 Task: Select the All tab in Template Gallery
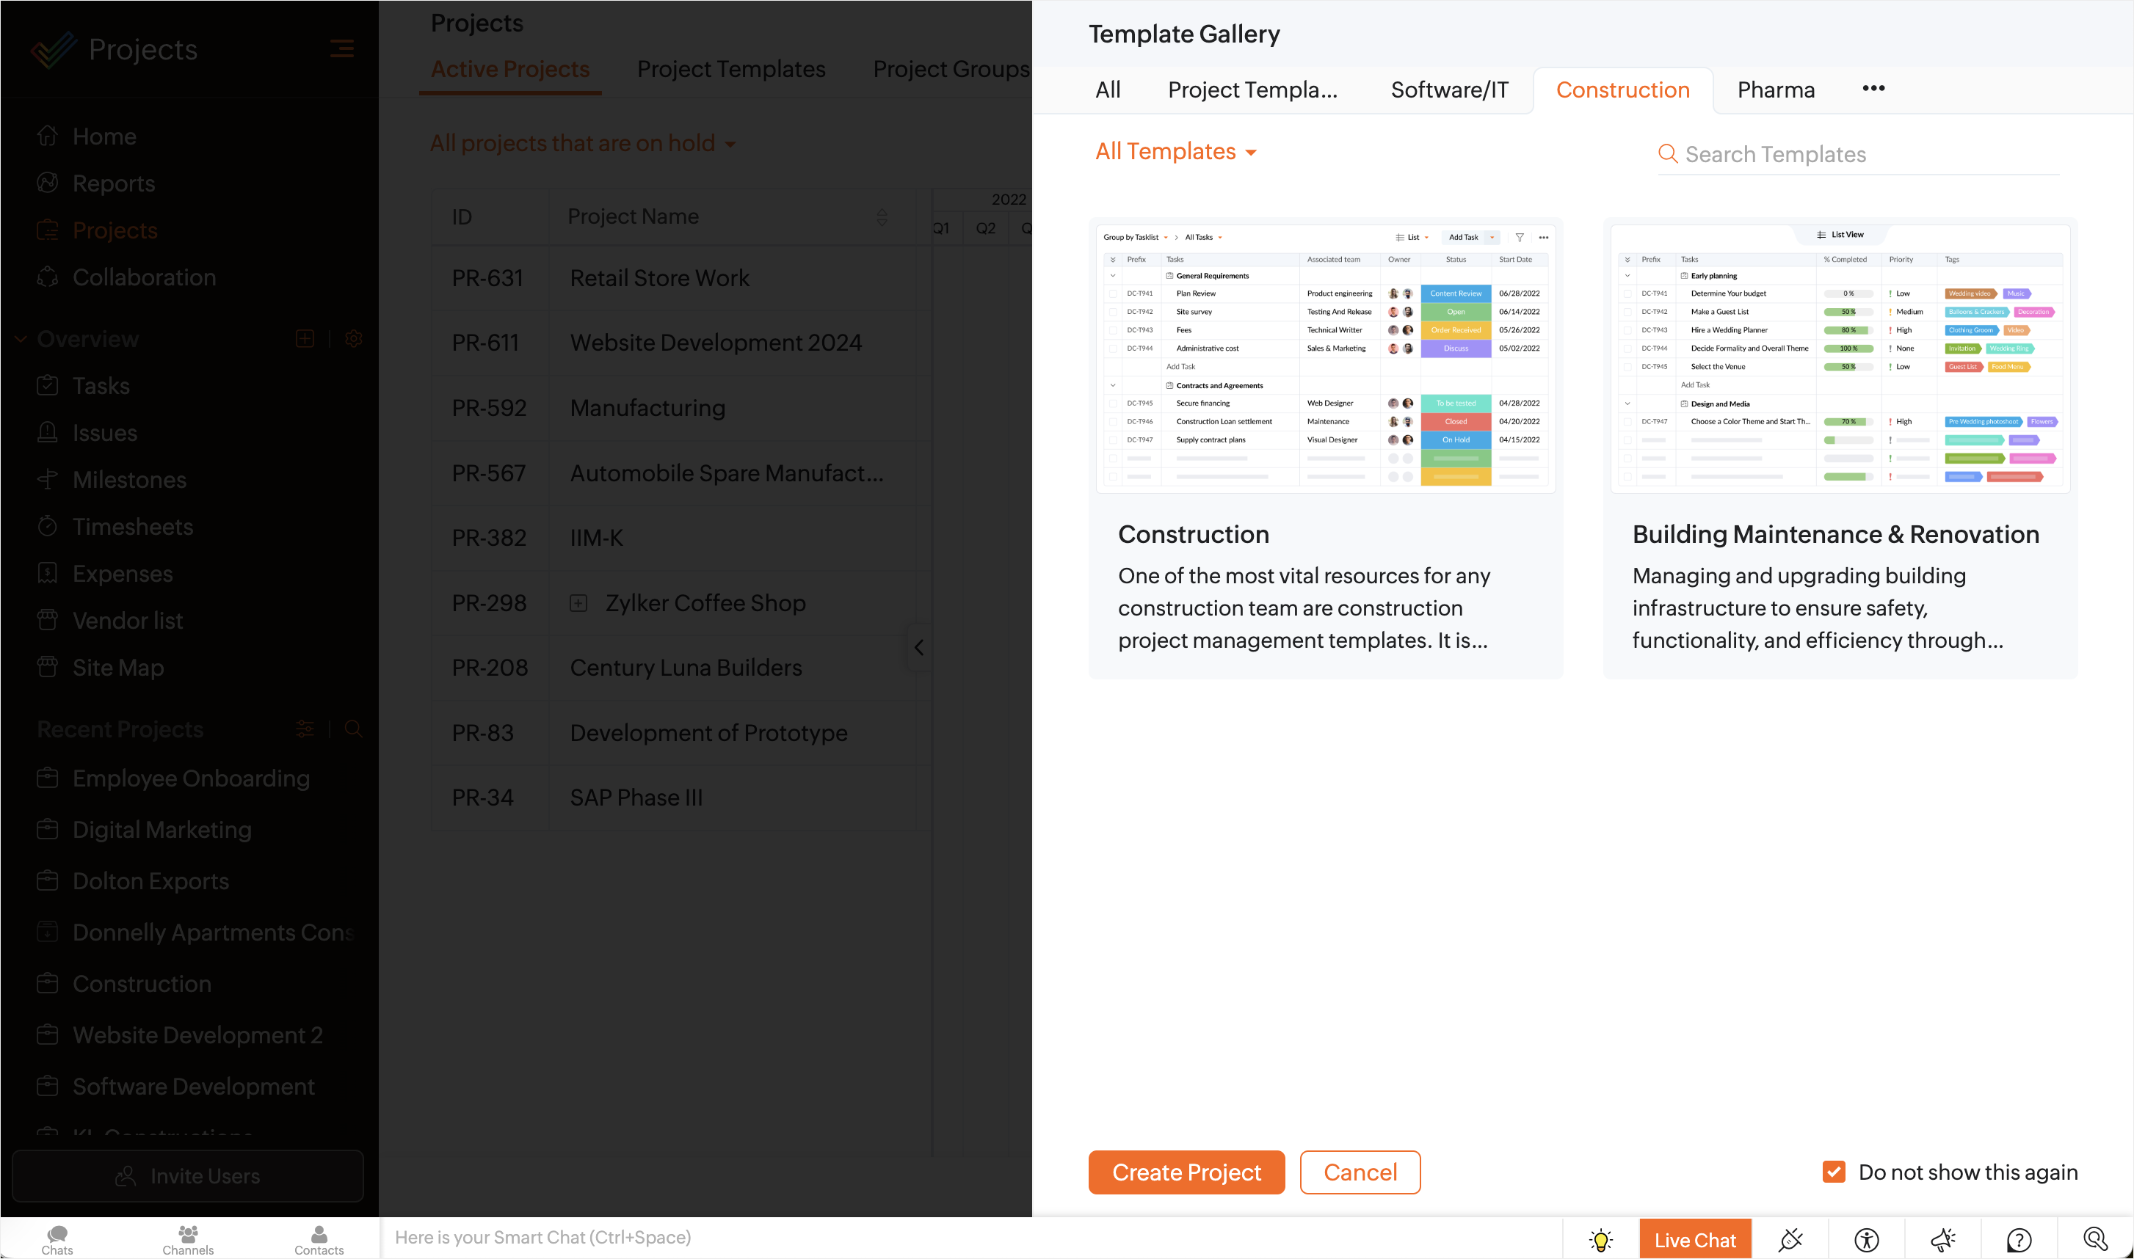pos(1107,90)
